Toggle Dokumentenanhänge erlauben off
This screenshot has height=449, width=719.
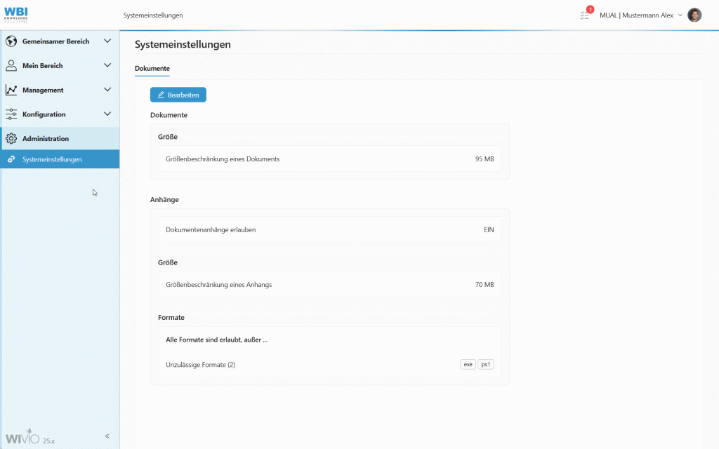point(488,229)
